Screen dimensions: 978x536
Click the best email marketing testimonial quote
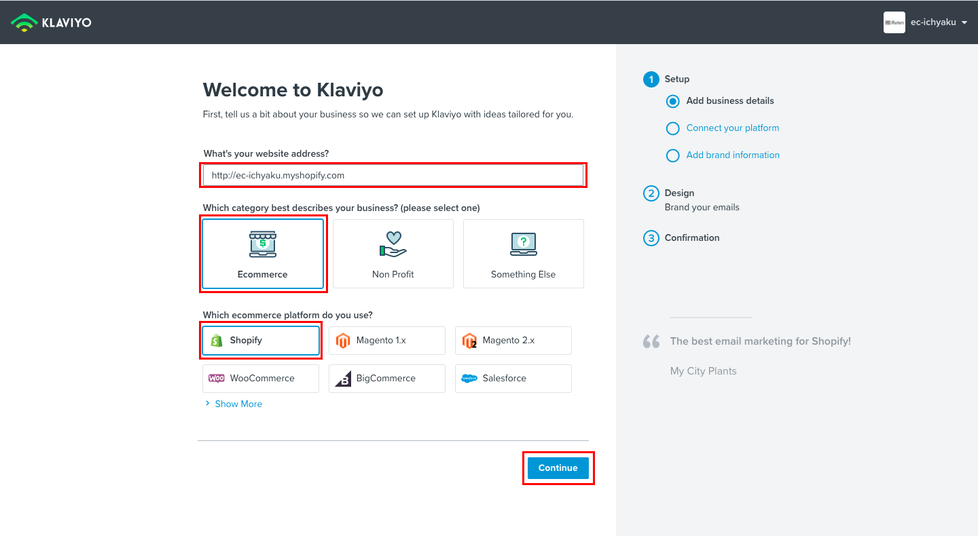(x=761, y=341)
